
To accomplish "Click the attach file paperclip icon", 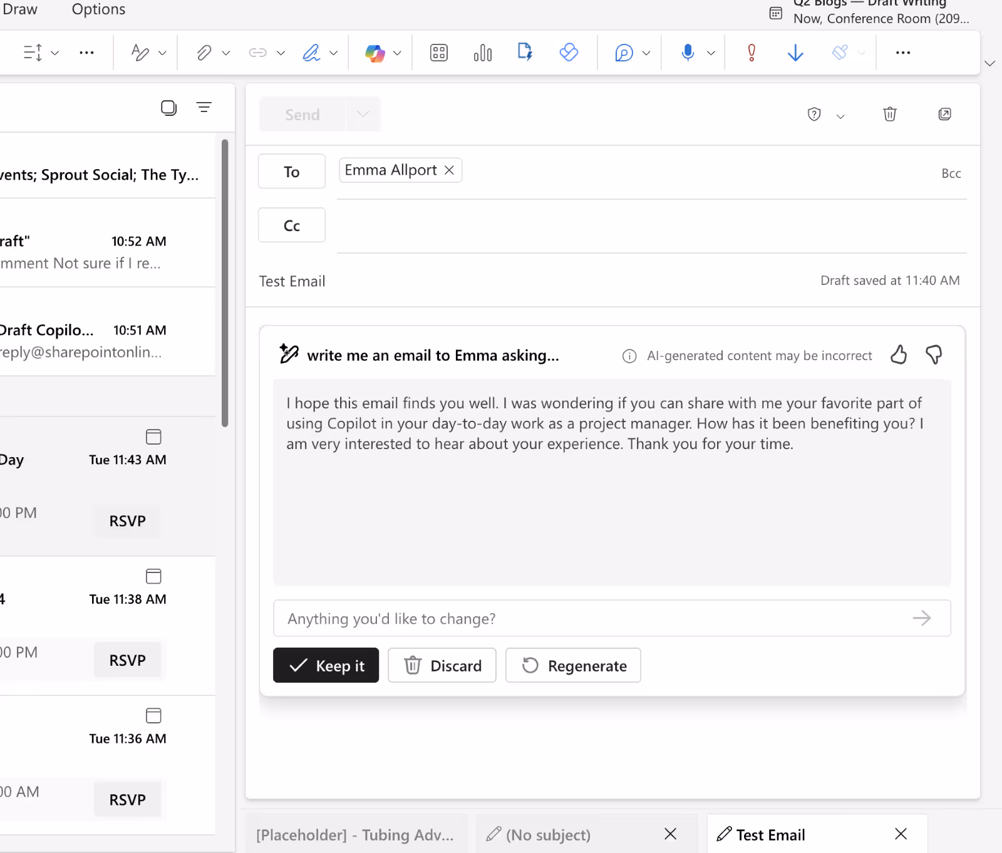I will coord(204,53).
